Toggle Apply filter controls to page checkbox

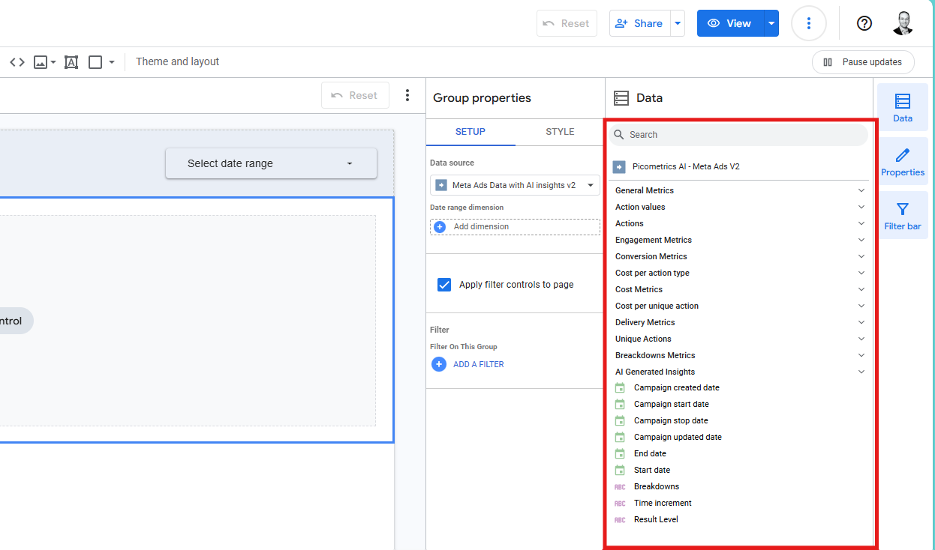(444, 285)
